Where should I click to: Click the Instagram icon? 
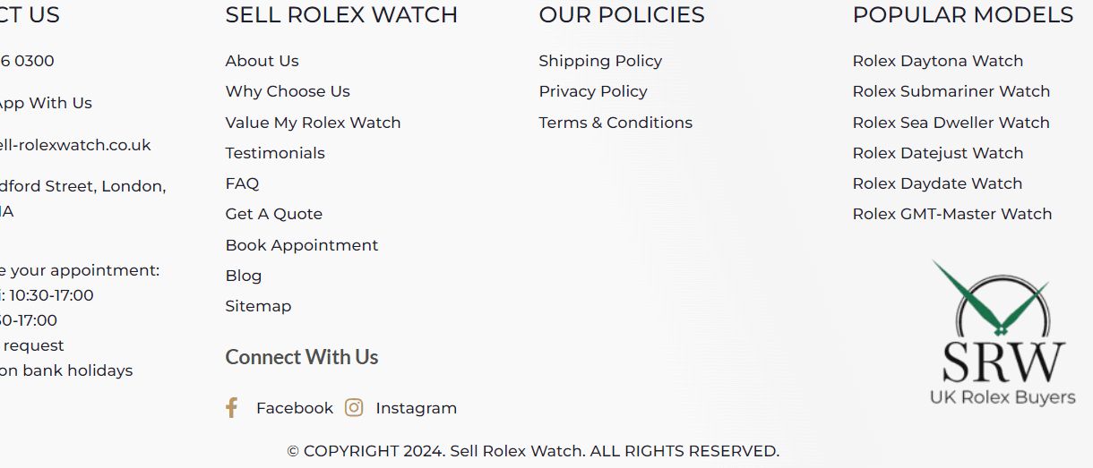click(x=354, y=408)
